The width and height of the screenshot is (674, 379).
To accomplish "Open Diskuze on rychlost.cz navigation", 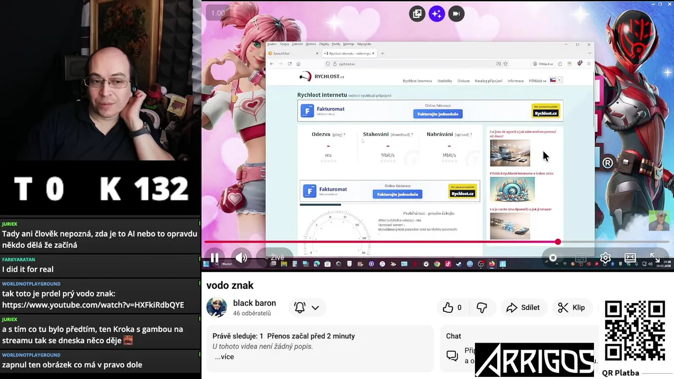I will (463, 81).
